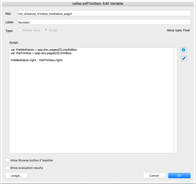The width and height of the screenshot is (196, 184).
Task: Focus the Label input field
Action: (104, 22)
